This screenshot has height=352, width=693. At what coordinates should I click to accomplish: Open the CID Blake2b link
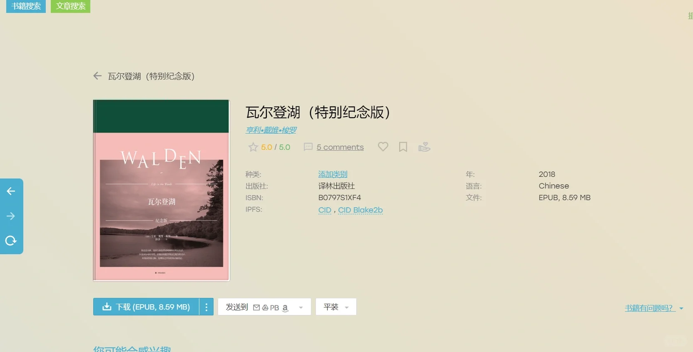[360, 210]
